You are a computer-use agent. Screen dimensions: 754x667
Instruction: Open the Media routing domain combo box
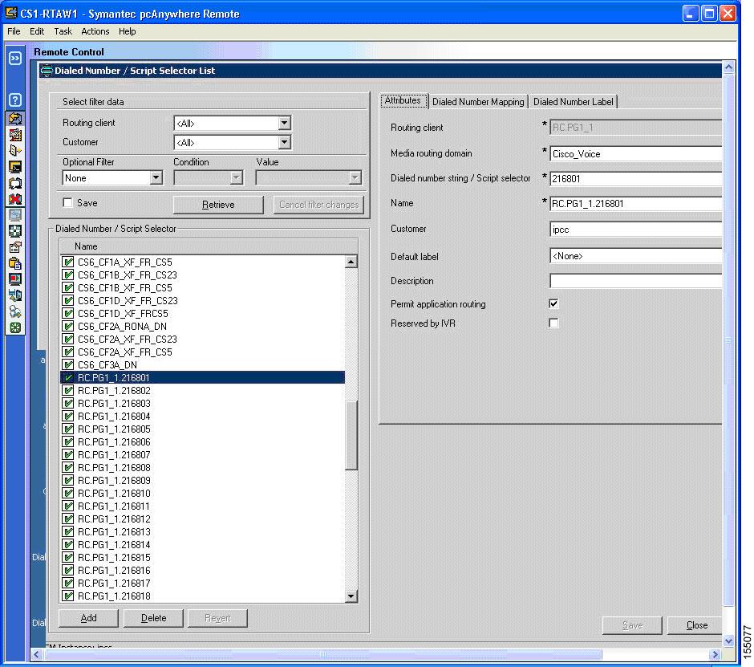tap(635, 154)
